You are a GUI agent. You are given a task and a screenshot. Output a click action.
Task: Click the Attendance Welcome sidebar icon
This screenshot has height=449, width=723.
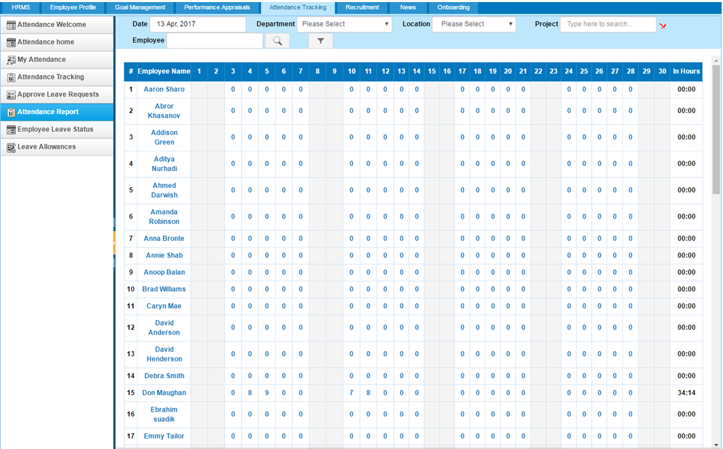pyautogui.click(x=11, y=25)
